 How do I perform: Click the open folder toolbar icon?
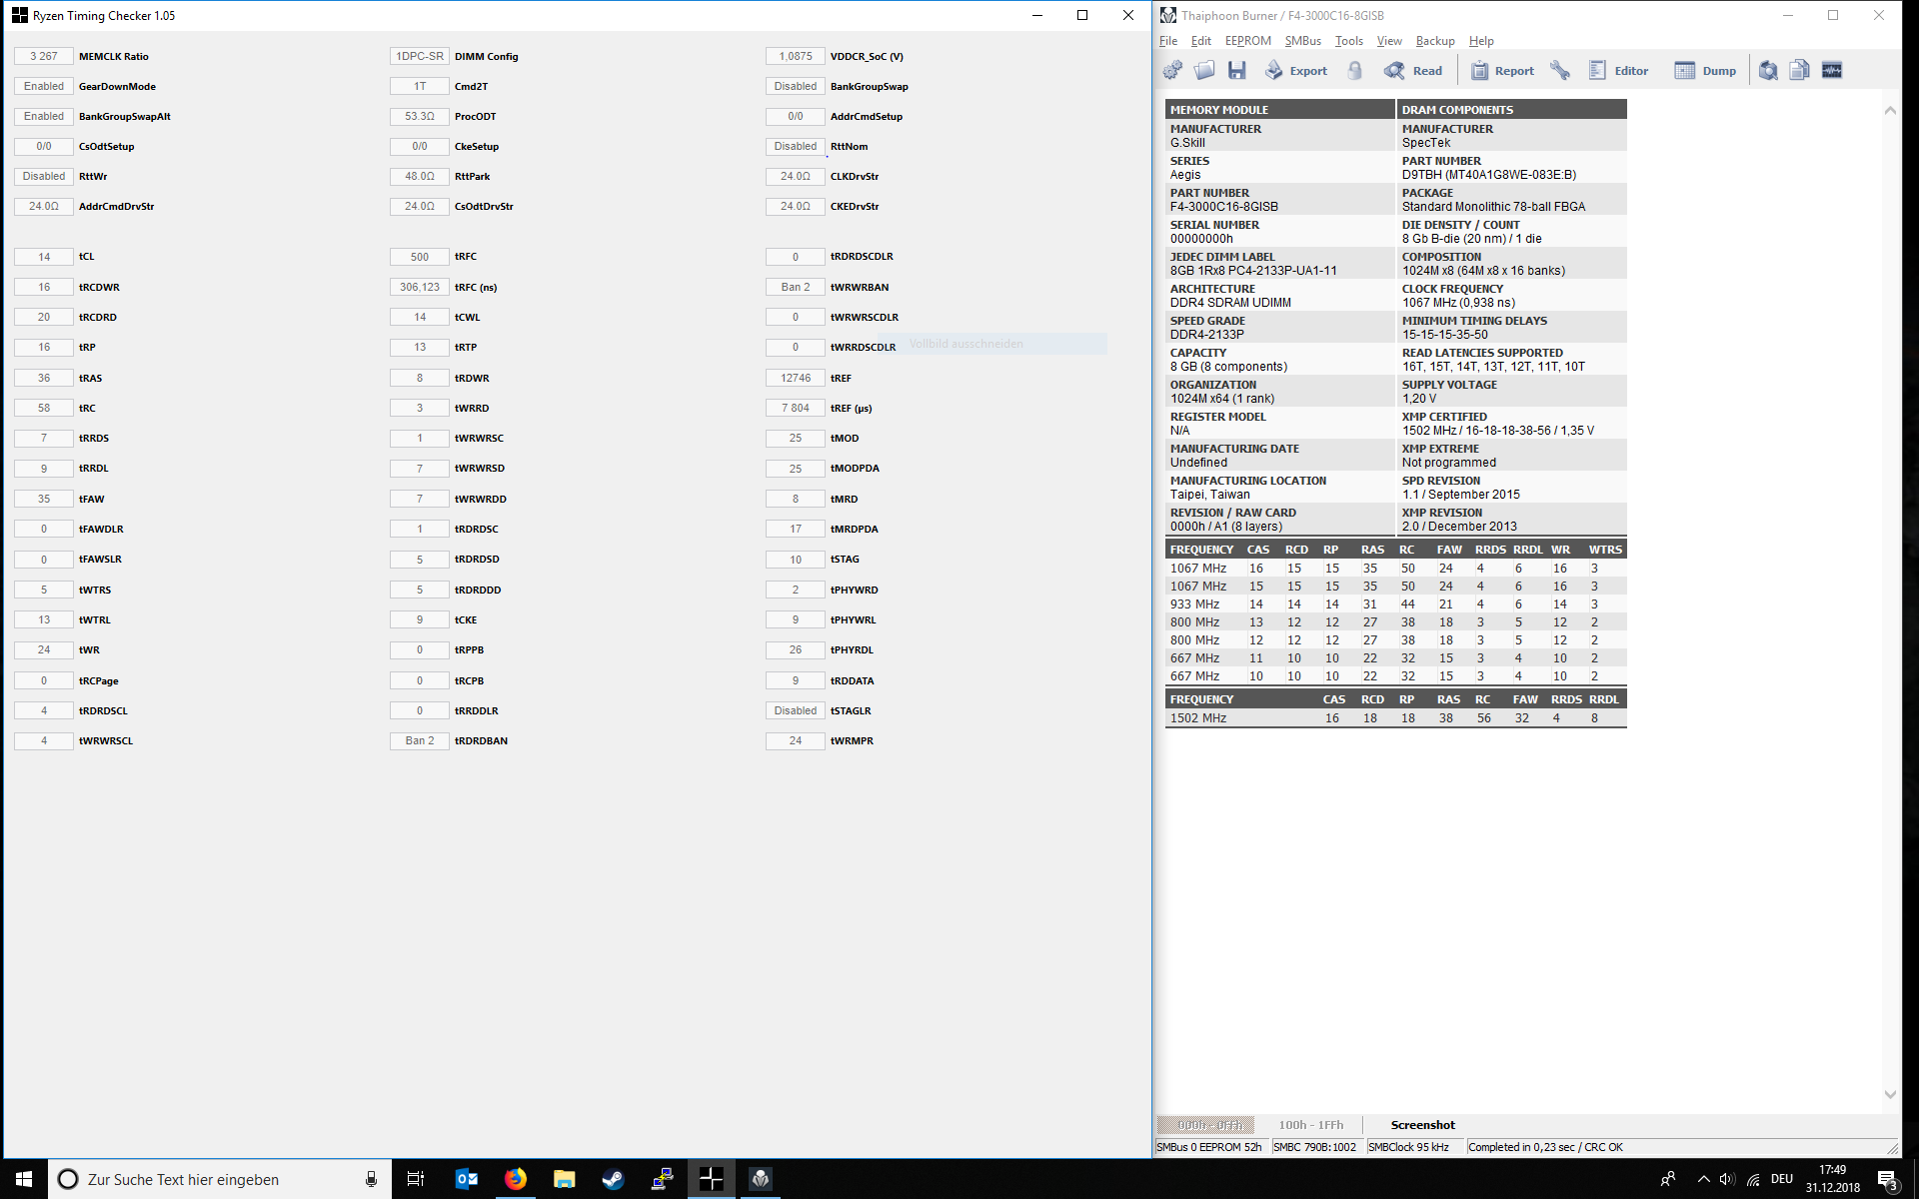[x=1204, y=70]
